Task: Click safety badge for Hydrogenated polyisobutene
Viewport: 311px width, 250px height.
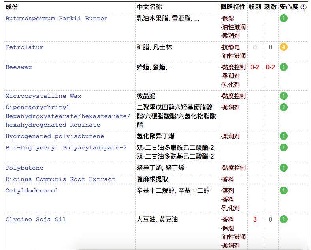Action: tap(284, 136)
